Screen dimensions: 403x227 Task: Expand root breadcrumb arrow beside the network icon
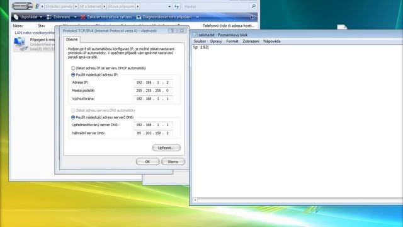click(42, 6)
